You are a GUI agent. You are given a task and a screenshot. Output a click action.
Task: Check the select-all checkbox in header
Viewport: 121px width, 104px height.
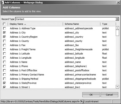coord(4,24)
